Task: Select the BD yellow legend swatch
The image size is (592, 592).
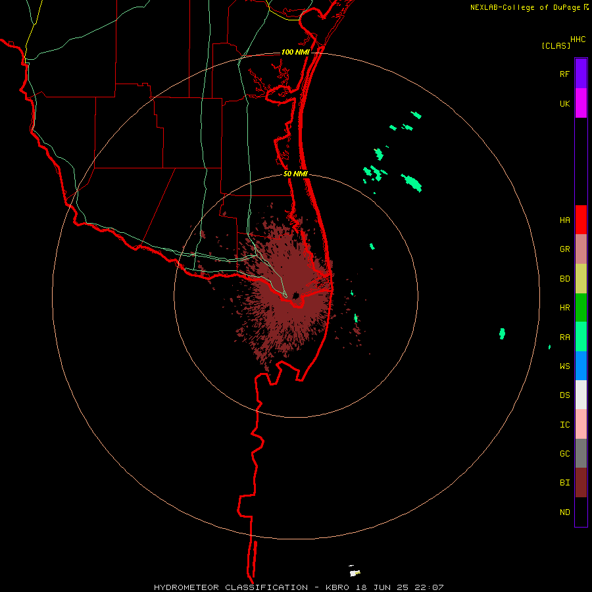Action: pos(581,279)
